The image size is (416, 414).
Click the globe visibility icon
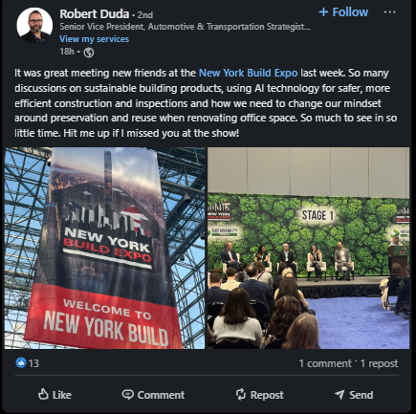(x=89, y=53)
